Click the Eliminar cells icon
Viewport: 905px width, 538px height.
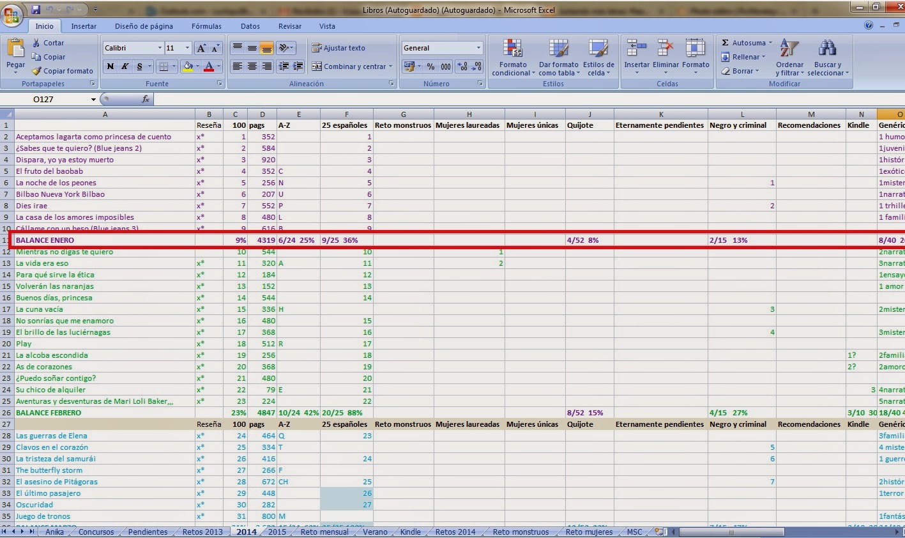pos(665,48)
